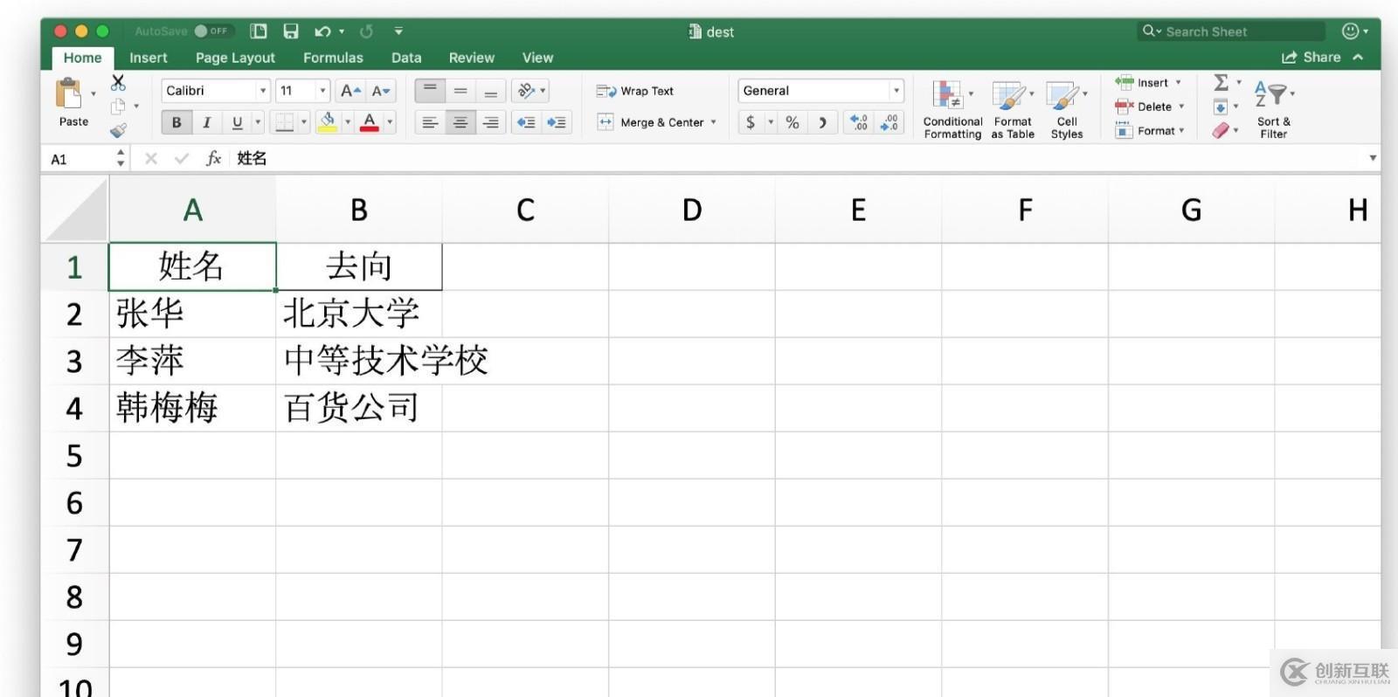The image size is (1398, 697).
Task: Open Conditional Formatting
Action: (x=952, y=109)
